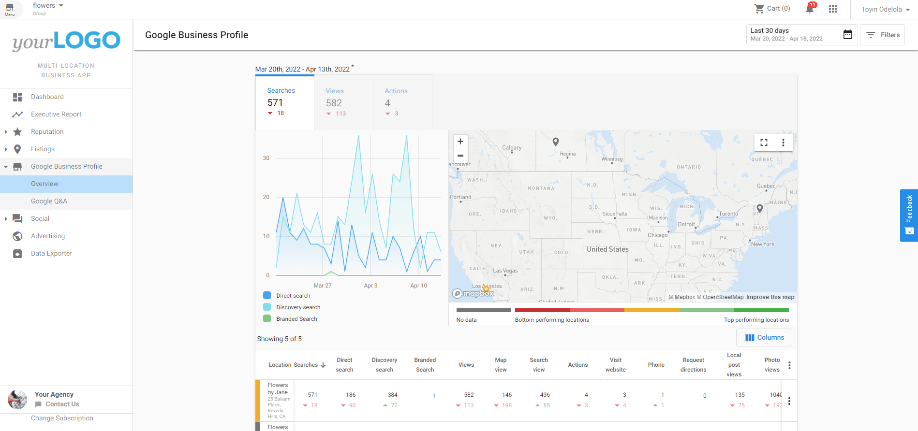Open Google Q&A in the sidebar
The height and width of the screenshot is (431, 918).
(x=66, y=201)
